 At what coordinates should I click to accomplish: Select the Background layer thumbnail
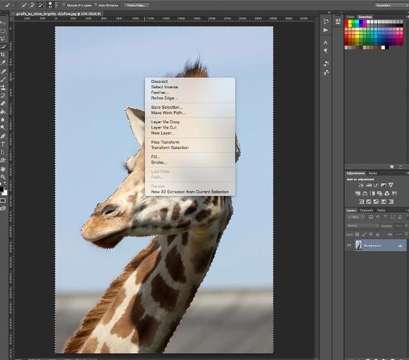tap(359, 245)
